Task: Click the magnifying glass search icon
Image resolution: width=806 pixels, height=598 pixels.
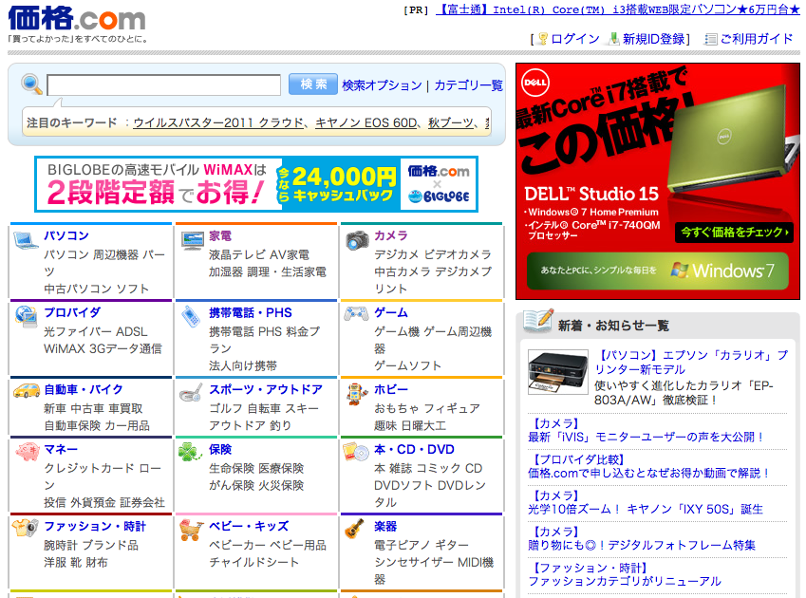Action: [x=32, y=84]
